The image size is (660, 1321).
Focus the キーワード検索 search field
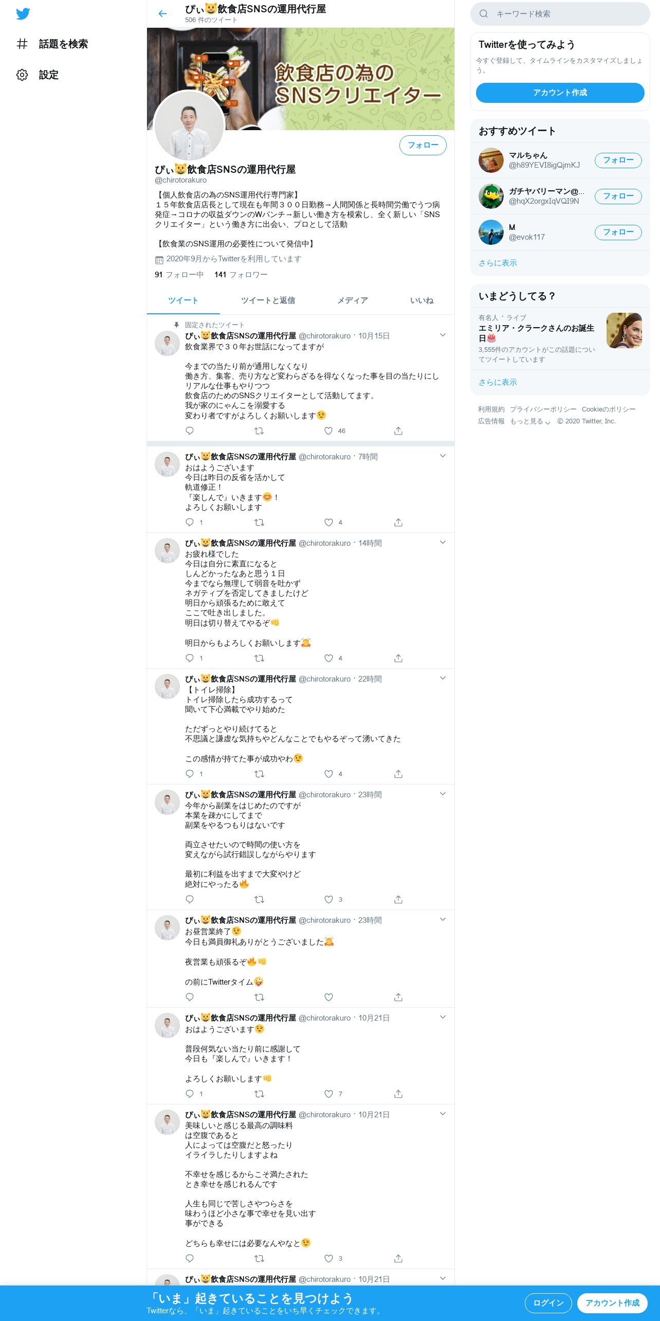560,14
